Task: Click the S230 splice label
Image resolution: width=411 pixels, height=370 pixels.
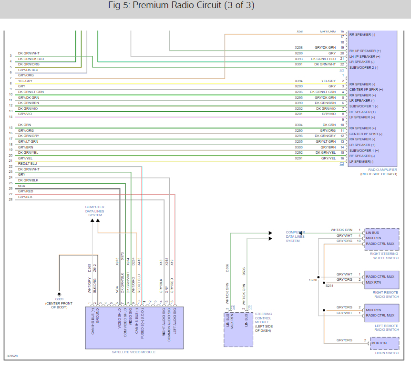Action: point(313,280)
